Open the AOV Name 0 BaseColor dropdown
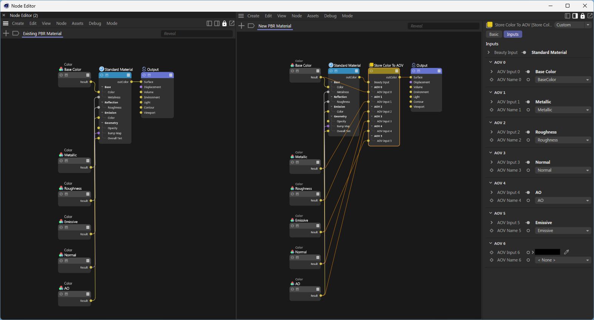Image resolution: width=594 pixels, height=320 pixels. tap(563, 80)
